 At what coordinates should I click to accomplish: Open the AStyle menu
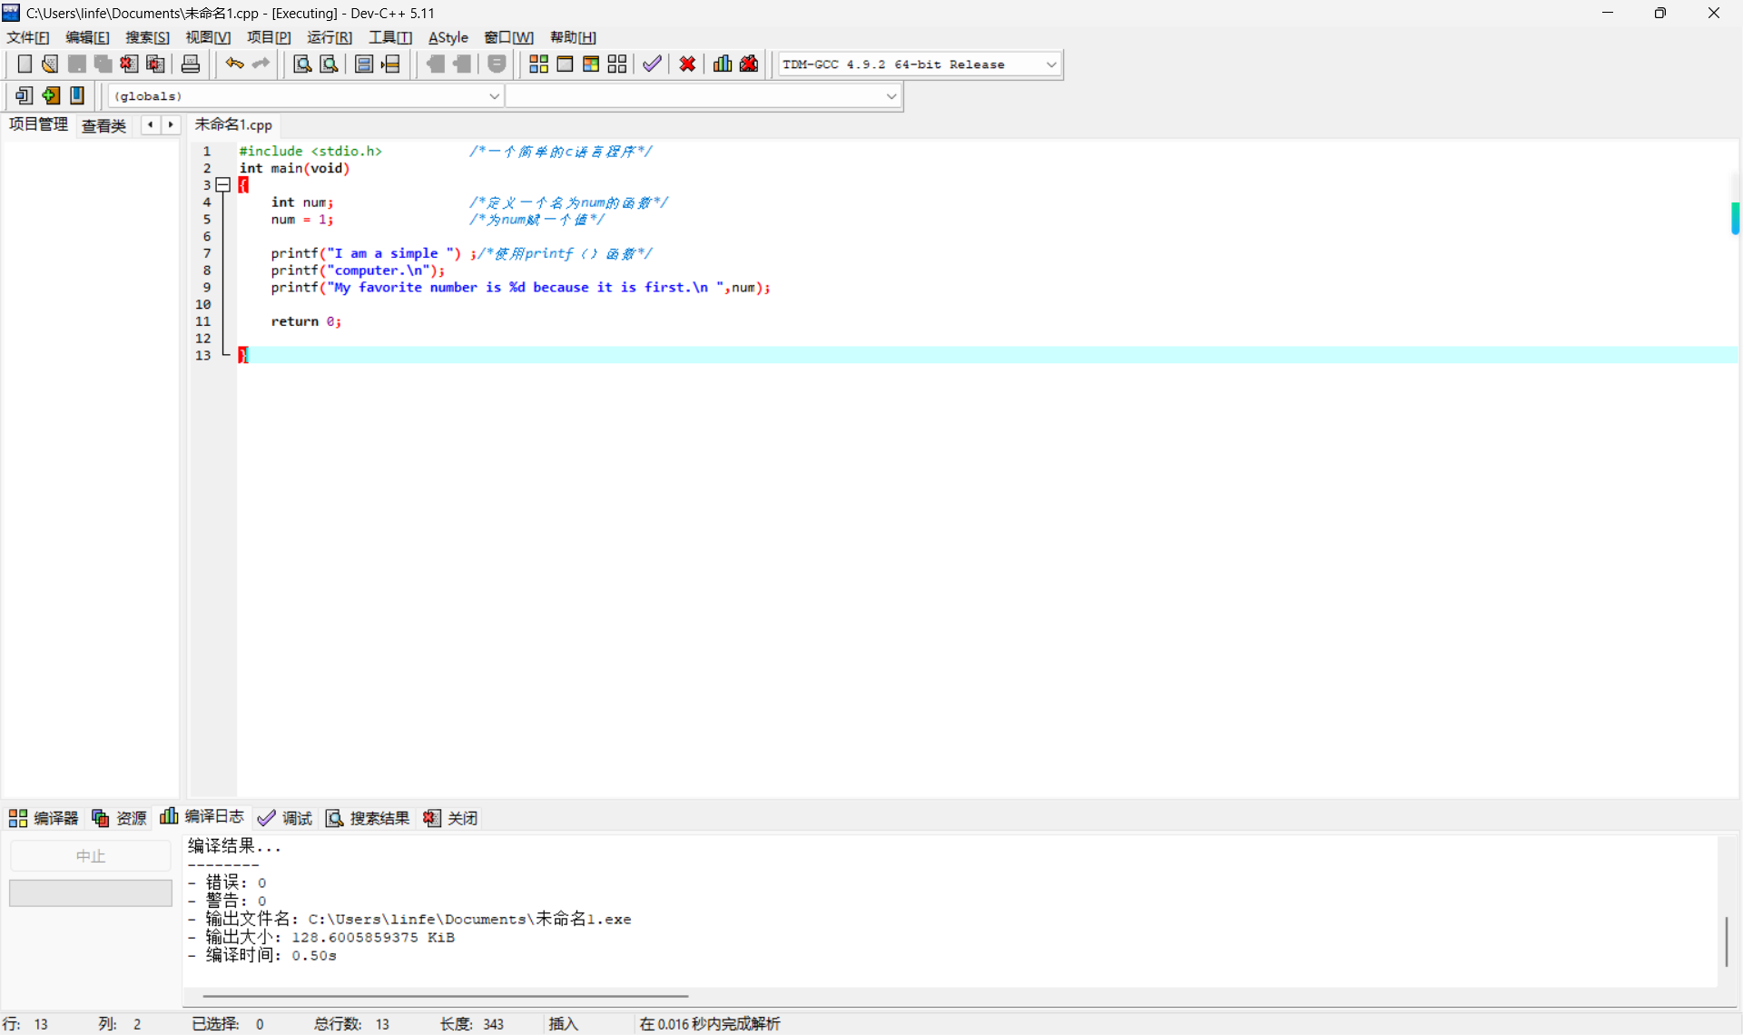coord(448,37)
